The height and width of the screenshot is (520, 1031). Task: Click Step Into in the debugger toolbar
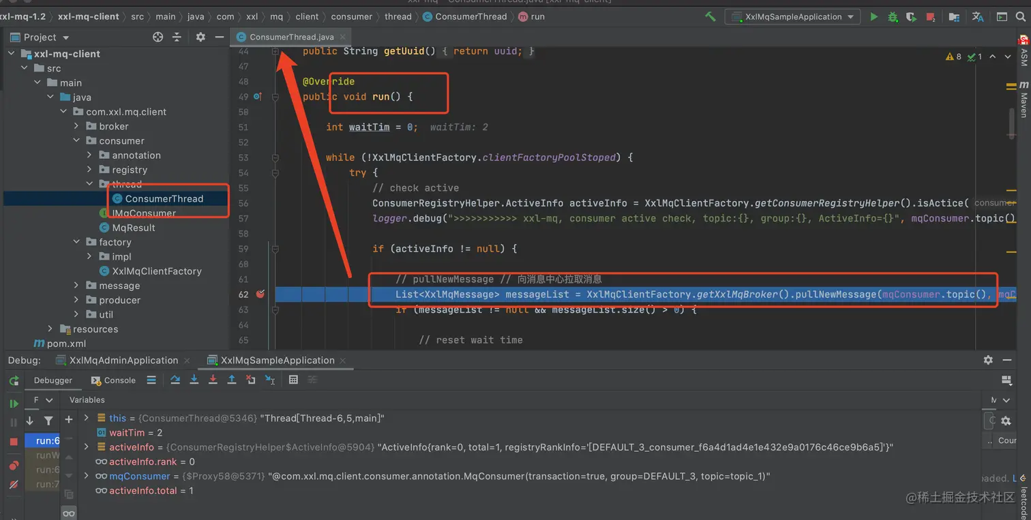click(x=194, y=380)
